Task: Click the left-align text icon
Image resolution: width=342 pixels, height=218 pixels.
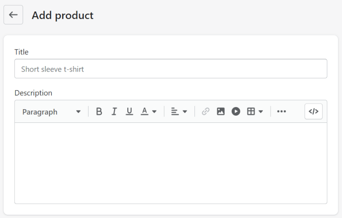Action: (174, 112)
